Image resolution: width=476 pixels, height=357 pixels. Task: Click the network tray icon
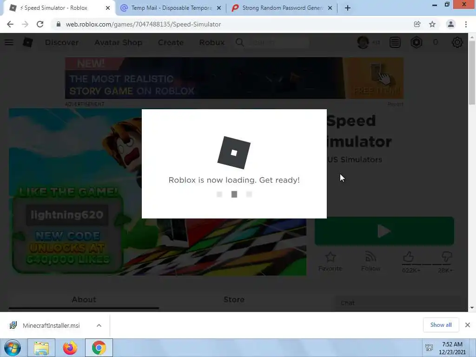(x=429, y=348)
